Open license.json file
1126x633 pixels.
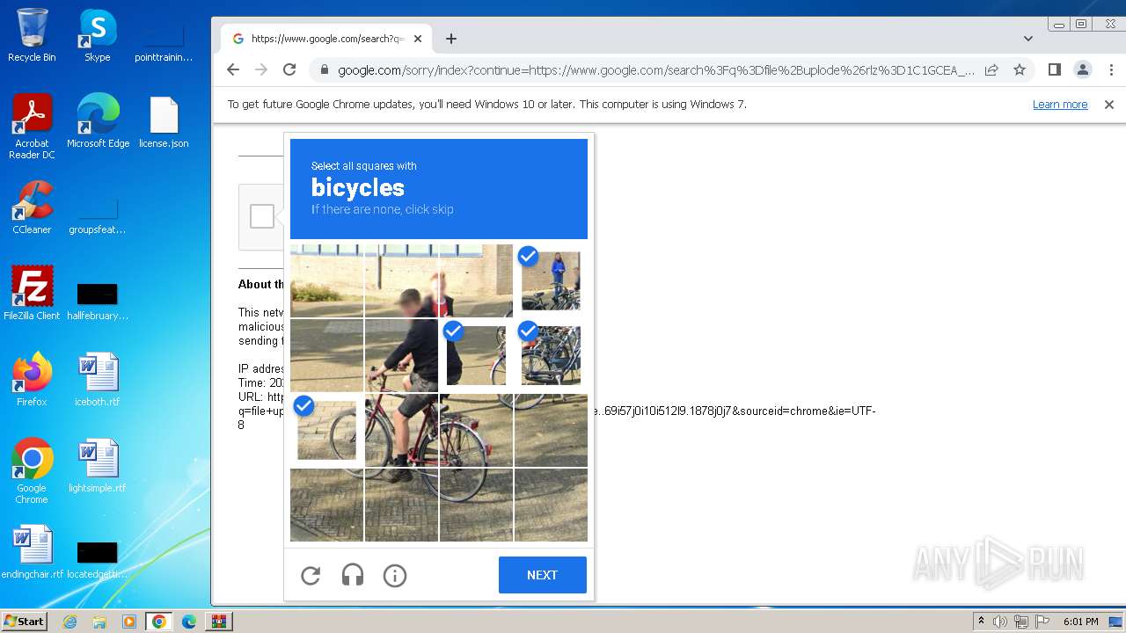tap(164, 121)
